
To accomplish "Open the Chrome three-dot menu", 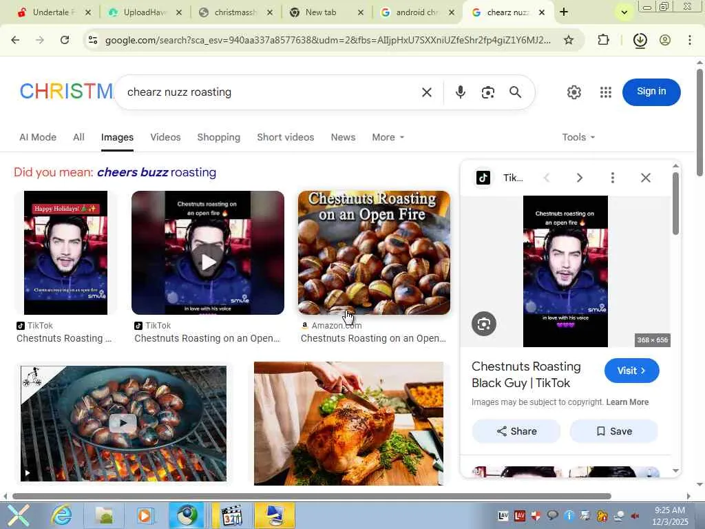I will pyautogui.click(x=690, y=40).
